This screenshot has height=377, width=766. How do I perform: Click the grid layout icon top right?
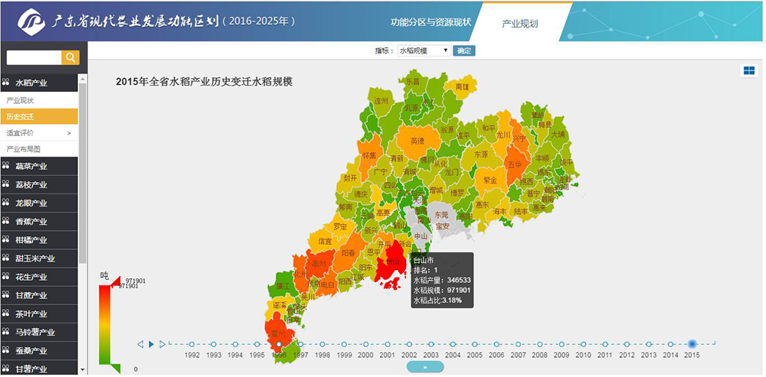748,70
